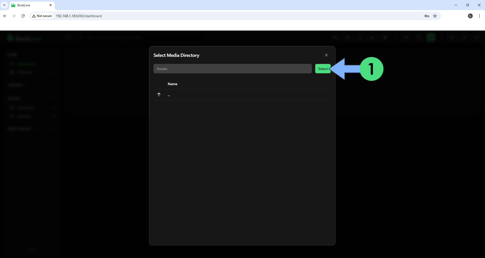Go back to the previous page
The image size is (485, 258).
5,16
